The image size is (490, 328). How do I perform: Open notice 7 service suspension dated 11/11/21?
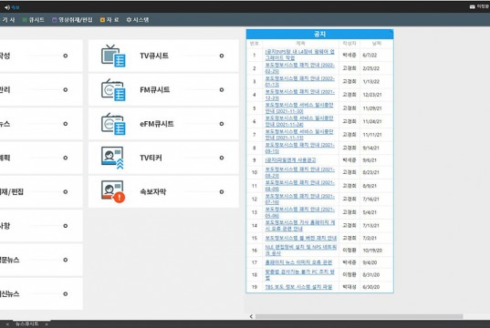pyautogui.click(x=299, y=135)
